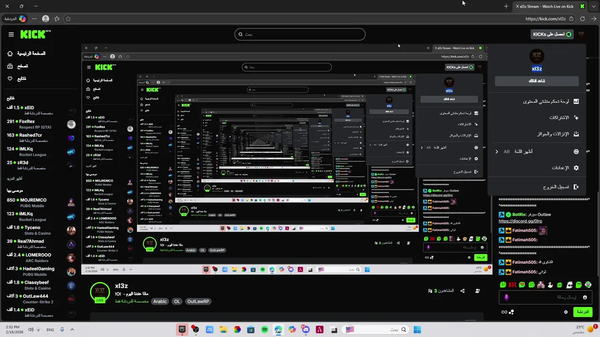This screenshot has width=600, height=337.
Task: Click the OL stream tag
Action: [x=177, y=301]
